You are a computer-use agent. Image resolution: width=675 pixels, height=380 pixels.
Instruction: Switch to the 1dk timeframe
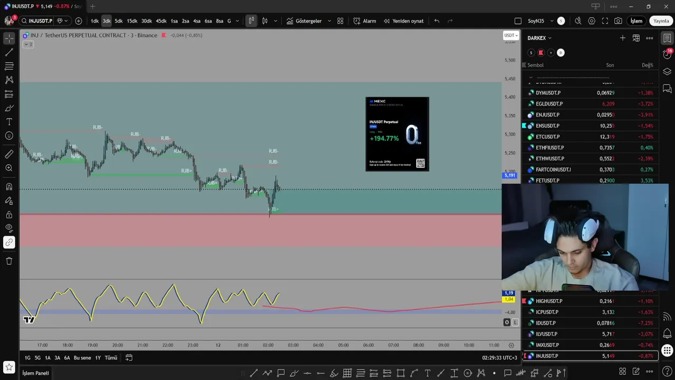[x=94, y=21]
